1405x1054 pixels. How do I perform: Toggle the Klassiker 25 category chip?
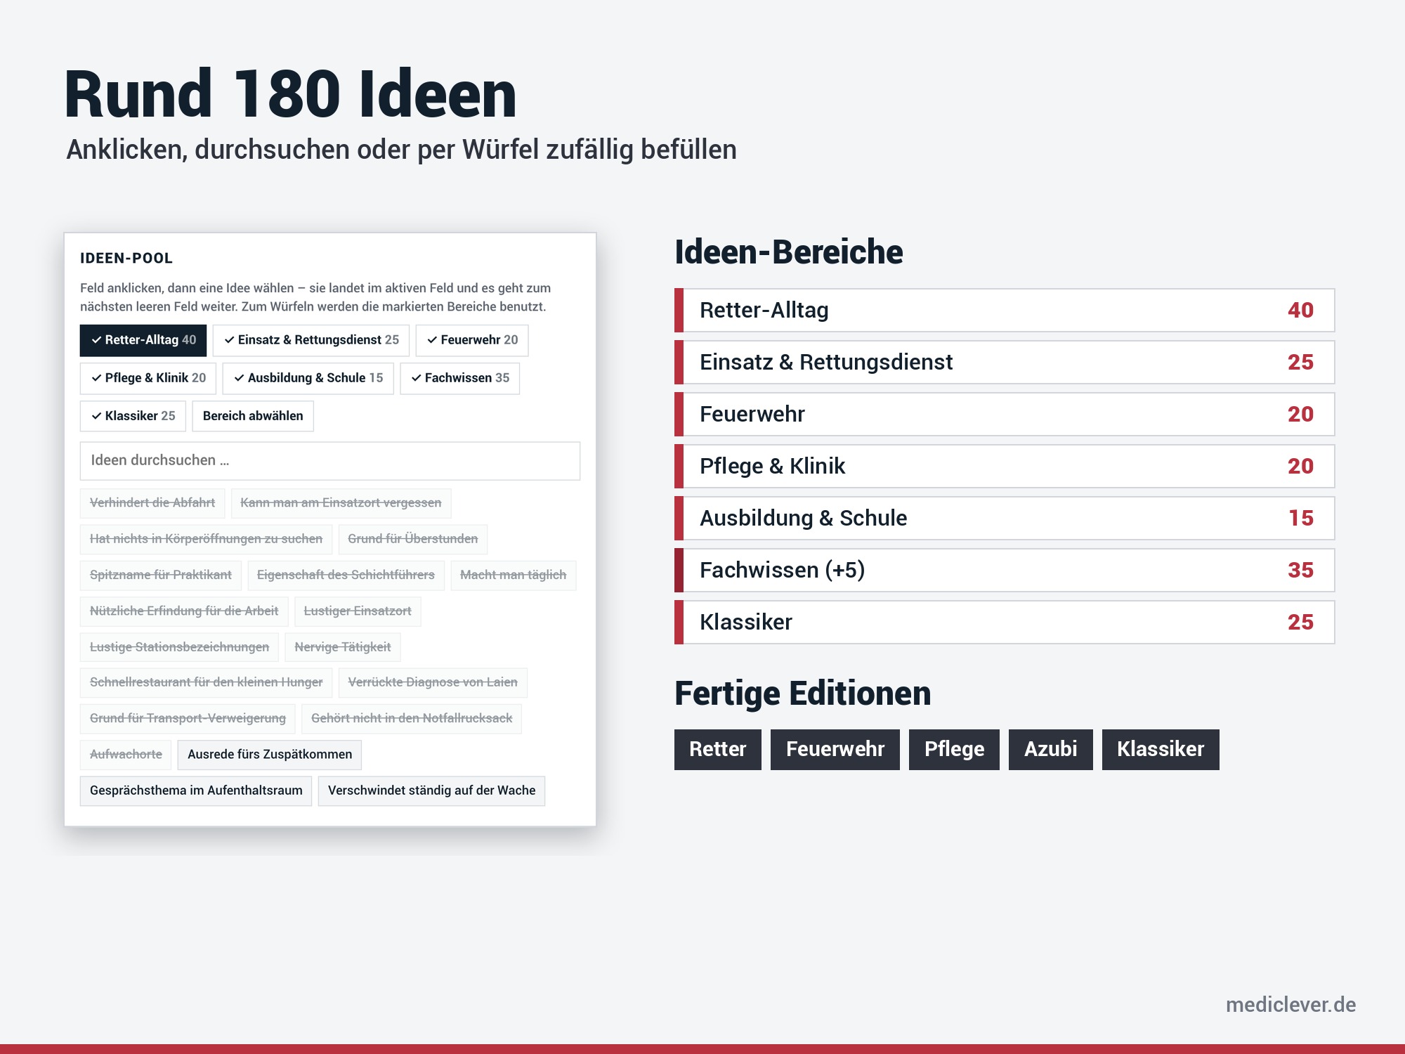pyautogui.click(x=133, y=416)
